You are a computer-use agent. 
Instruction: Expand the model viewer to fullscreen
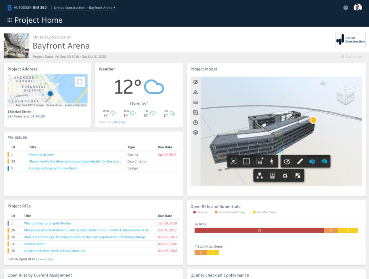tap(297, 175)
